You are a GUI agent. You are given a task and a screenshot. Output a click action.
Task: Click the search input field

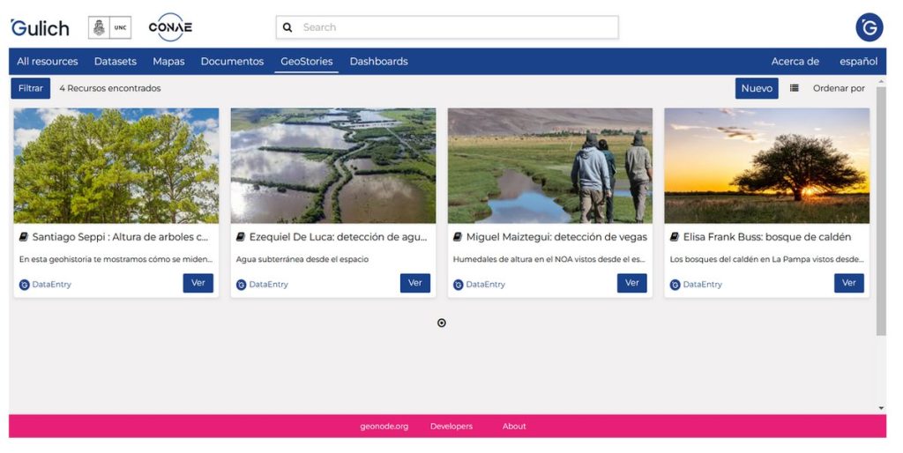(447, 27)
